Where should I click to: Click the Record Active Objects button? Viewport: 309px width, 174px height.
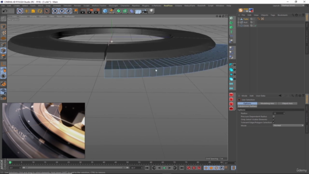pyautogui.click(x=189, y=168)
